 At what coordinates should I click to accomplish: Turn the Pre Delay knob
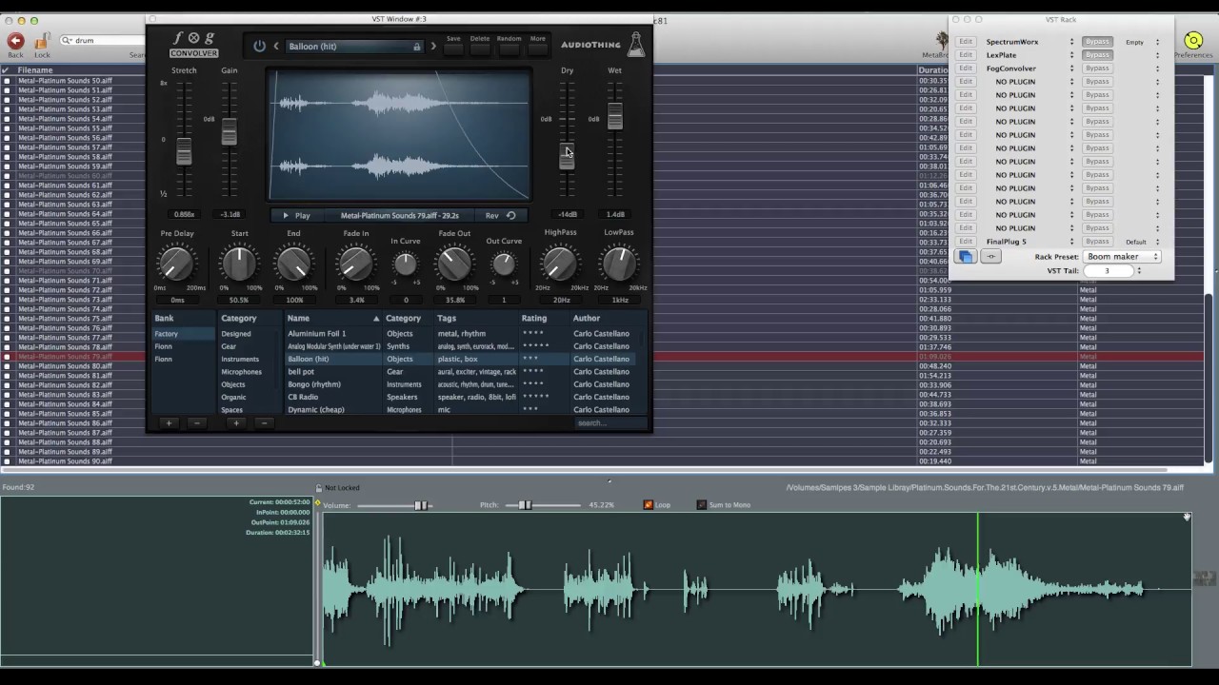click(x=177, y=264)
